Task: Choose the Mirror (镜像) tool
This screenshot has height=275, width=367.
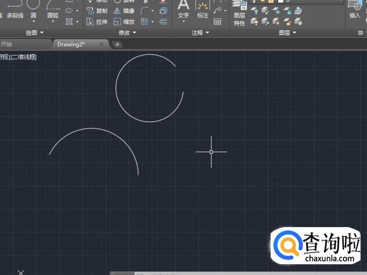Action: 124,11
